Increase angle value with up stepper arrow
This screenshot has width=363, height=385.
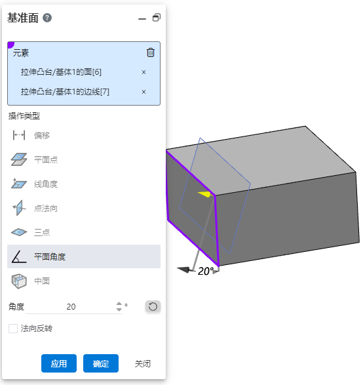[x=119, y=304]
